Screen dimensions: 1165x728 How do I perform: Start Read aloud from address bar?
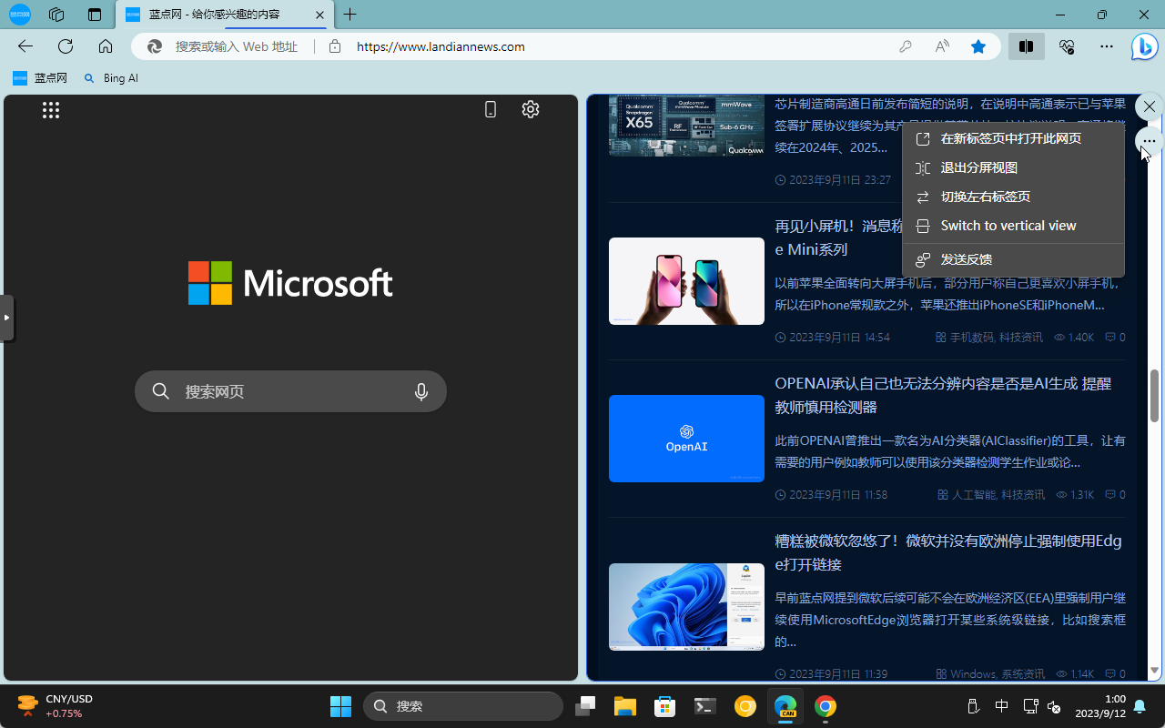(942, 46)
